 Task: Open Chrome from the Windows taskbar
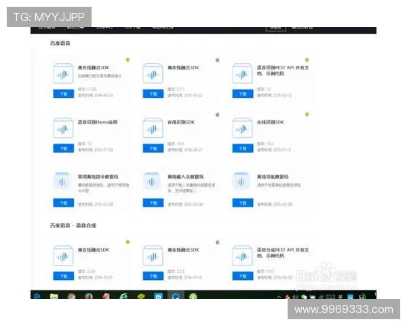click(71, 297)
